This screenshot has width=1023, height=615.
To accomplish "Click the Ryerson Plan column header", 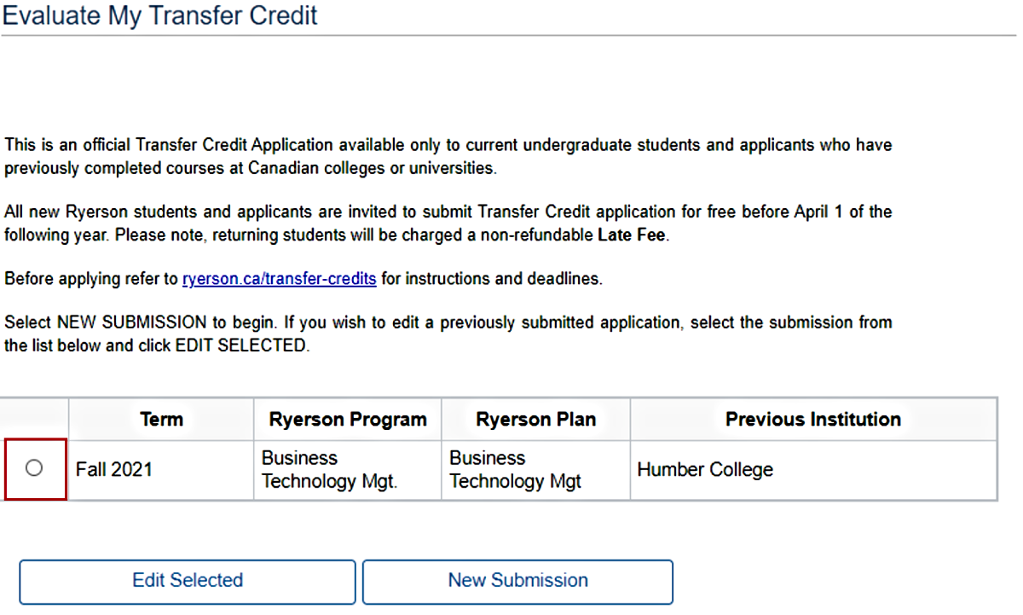I will [x=535, y=420].
